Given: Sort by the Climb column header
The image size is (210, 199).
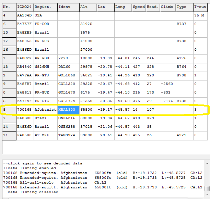Looking at the screenshot, I should tap(167, 7).
